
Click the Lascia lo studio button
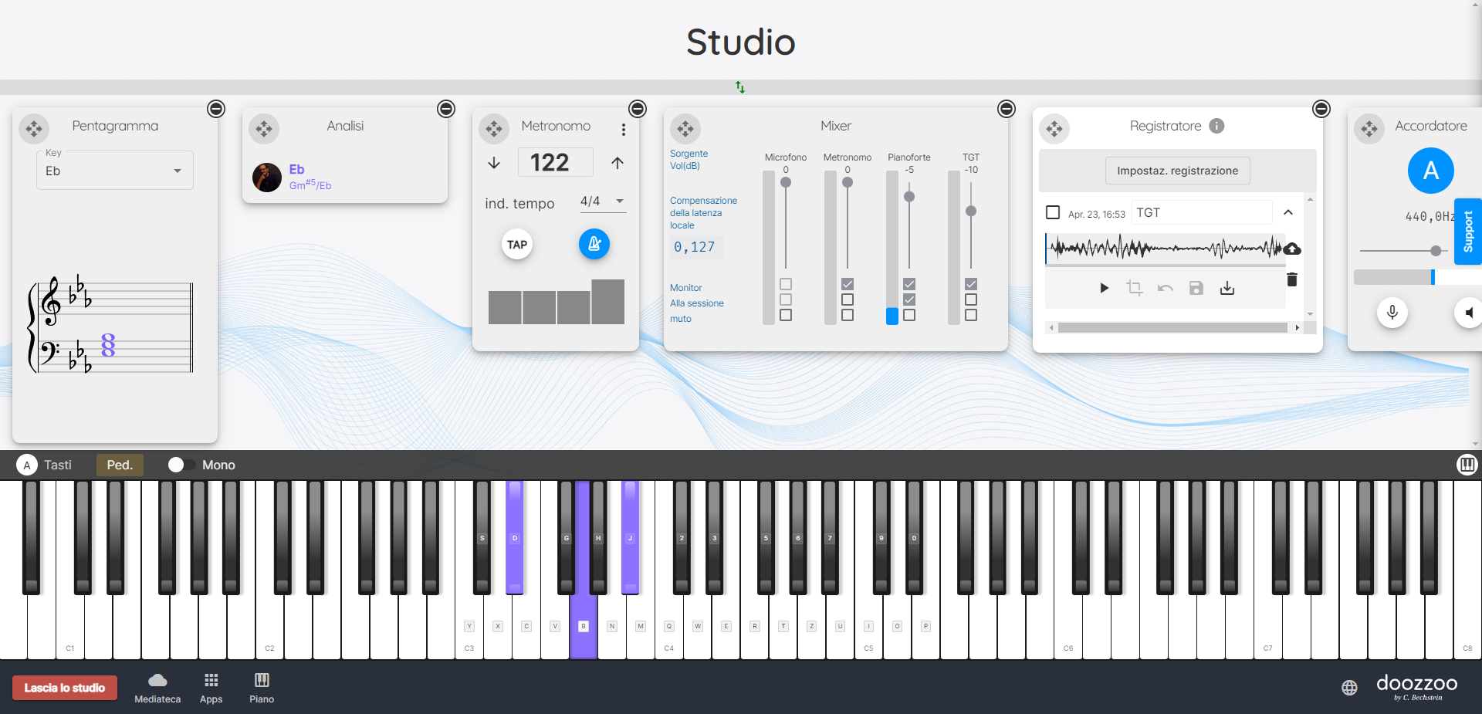coord(65,688)
